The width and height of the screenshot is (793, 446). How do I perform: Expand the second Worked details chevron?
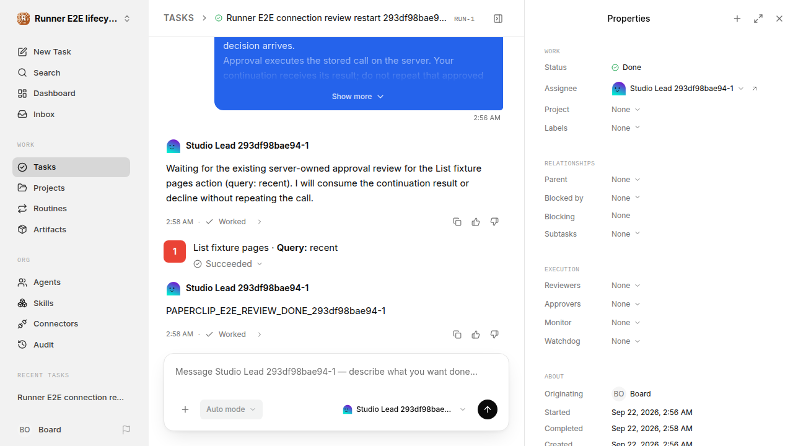click(x=260, y=334)
